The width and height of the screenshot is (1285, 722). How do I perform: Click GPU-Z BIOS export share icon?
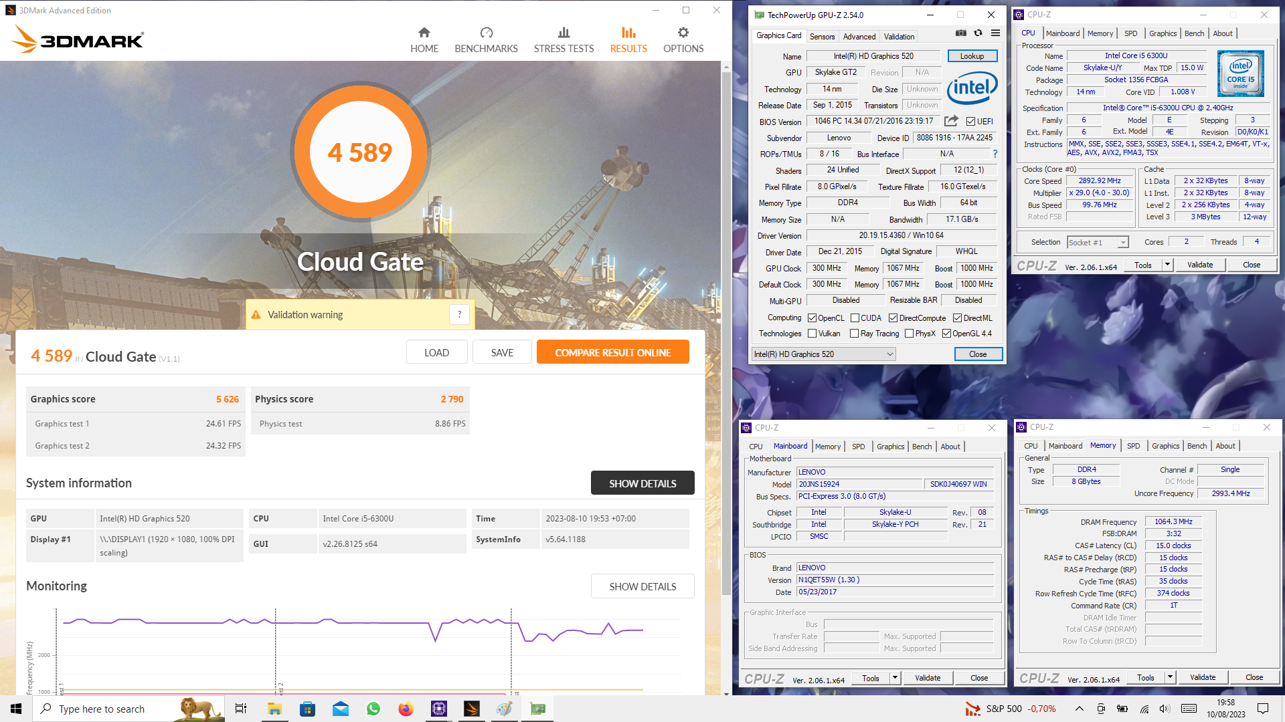(951, 121)
